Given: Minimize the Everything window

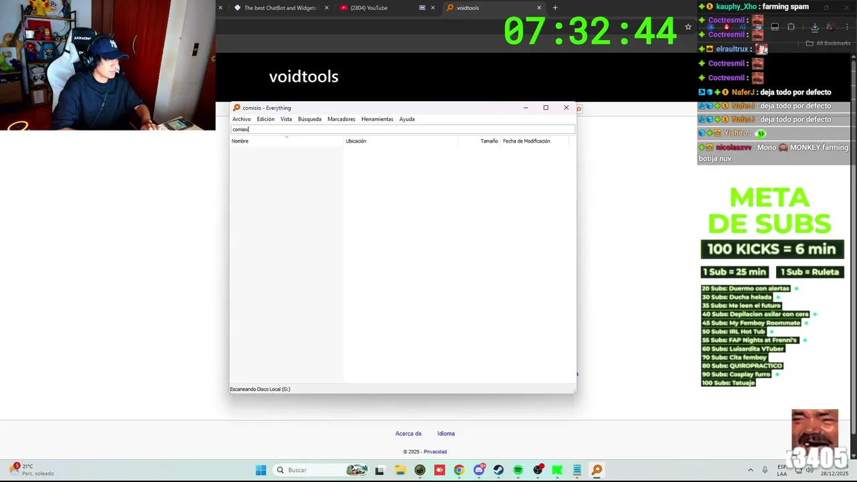Looking at the screenshot, I should point(526,108).
